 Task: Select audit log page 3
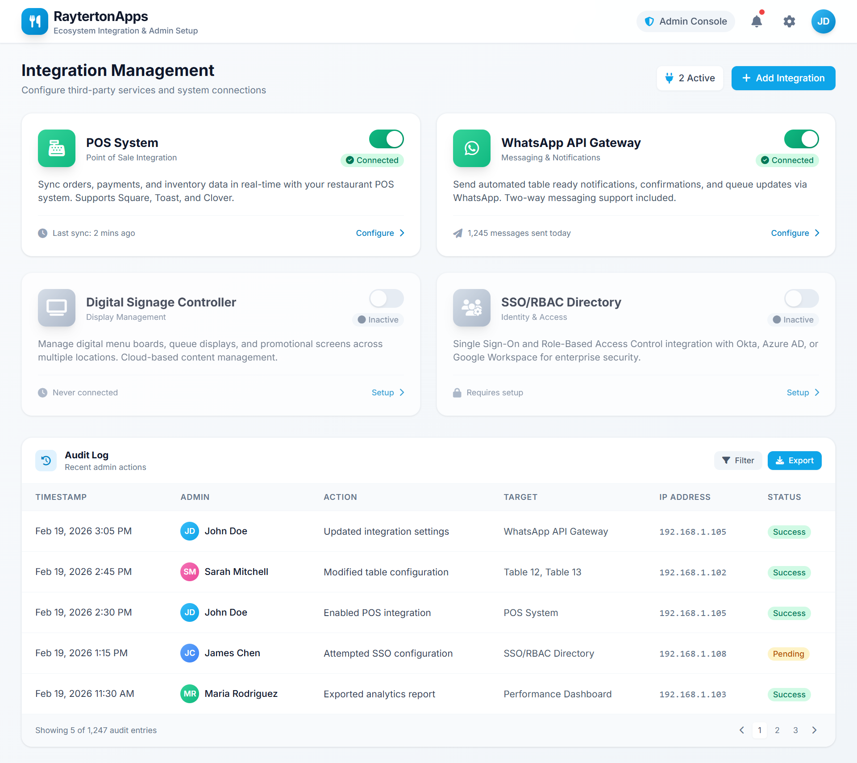click(x=795, y=730)
